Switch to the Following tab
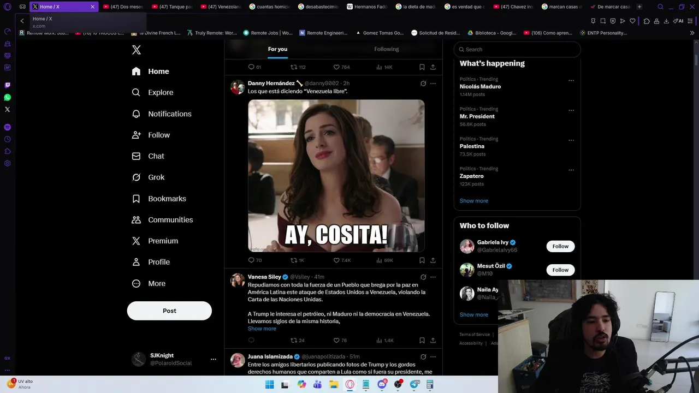 pyautogui.click(x=387, y=49)
